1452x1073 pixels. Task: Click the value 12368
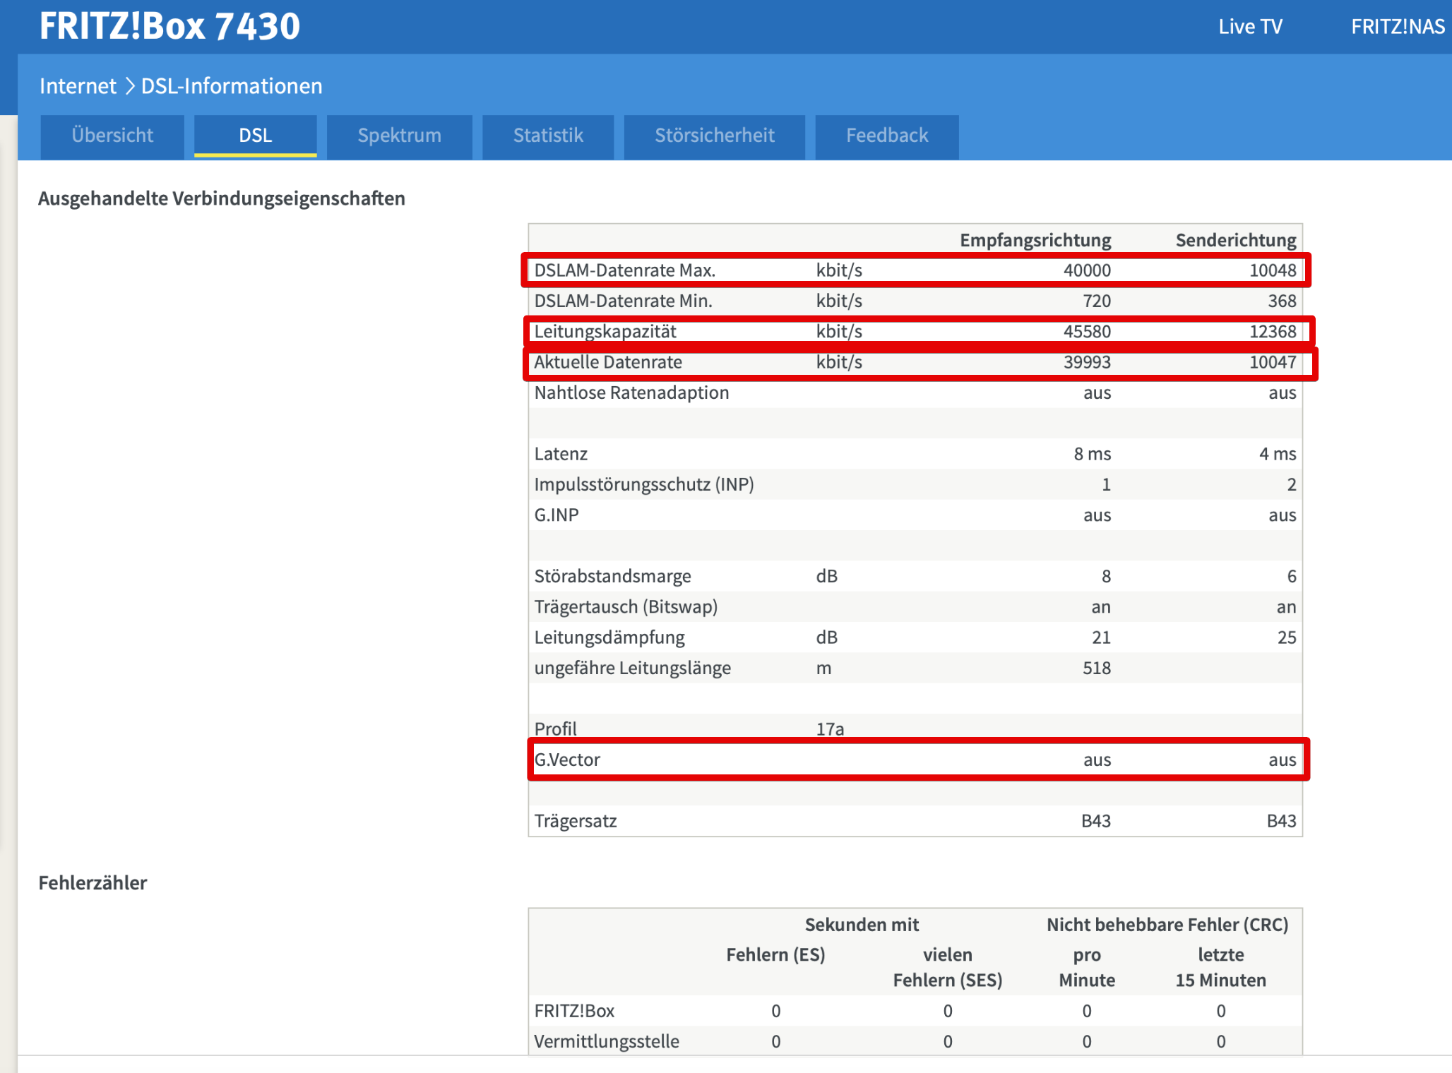(x=1273, y=332)
